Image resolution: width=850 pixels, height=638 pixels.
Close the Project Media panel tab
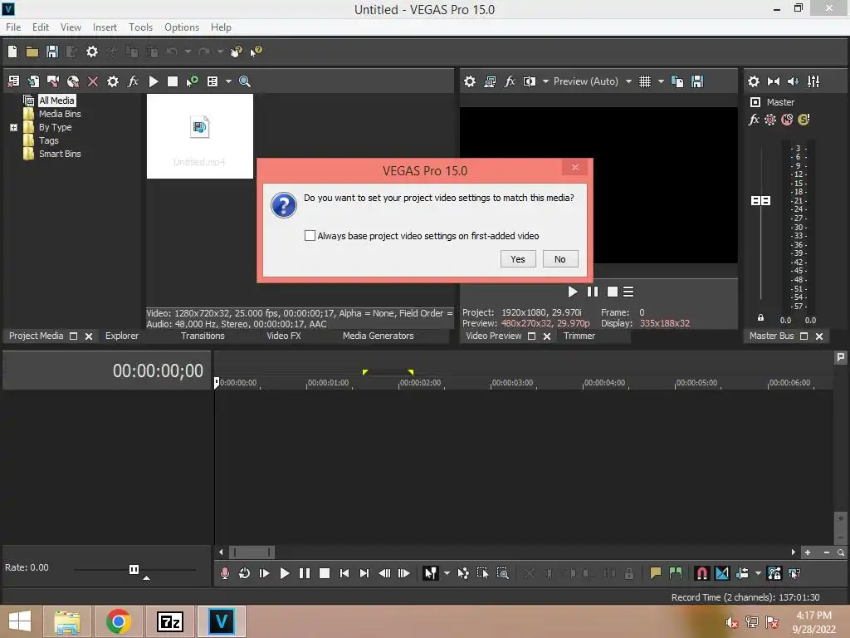pyautogui.click(x=89, y=336)
